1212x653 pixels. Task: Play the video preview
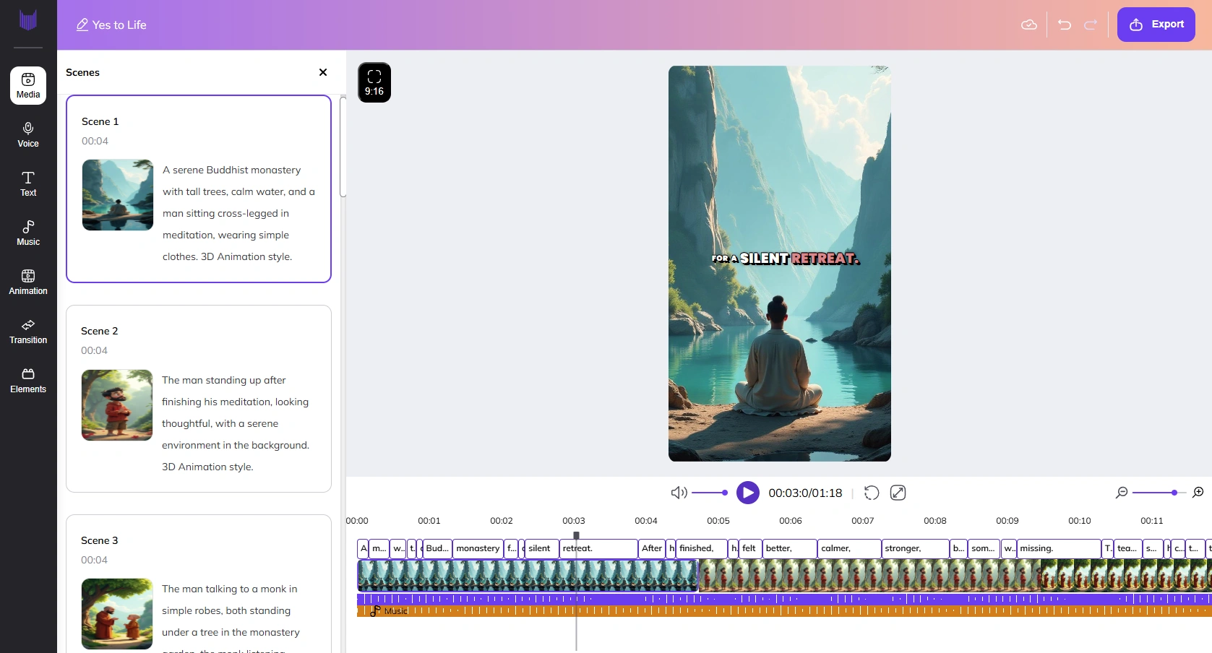[747, 493]
